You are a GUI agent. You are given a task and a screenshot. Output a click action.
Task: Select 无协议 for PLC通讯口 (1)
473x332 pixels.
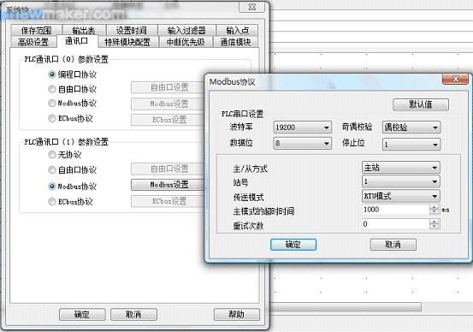(52, 155)
